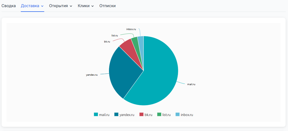Viewport: 288px width, 131px height.
Task: Select the Отписки tab
Action: 107,6
